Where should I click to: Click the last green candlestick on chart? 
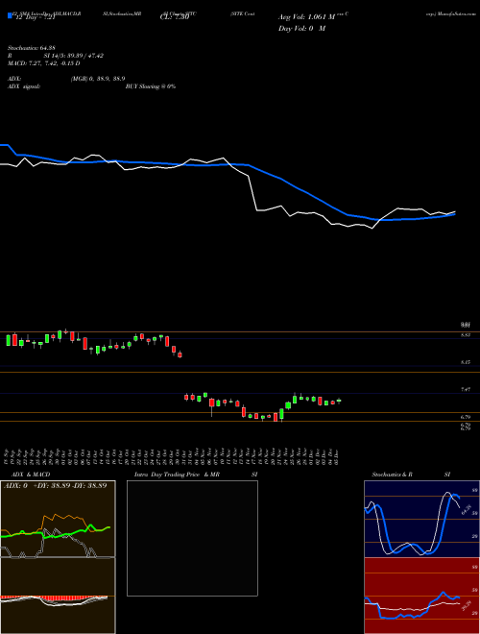pos(339,401)
